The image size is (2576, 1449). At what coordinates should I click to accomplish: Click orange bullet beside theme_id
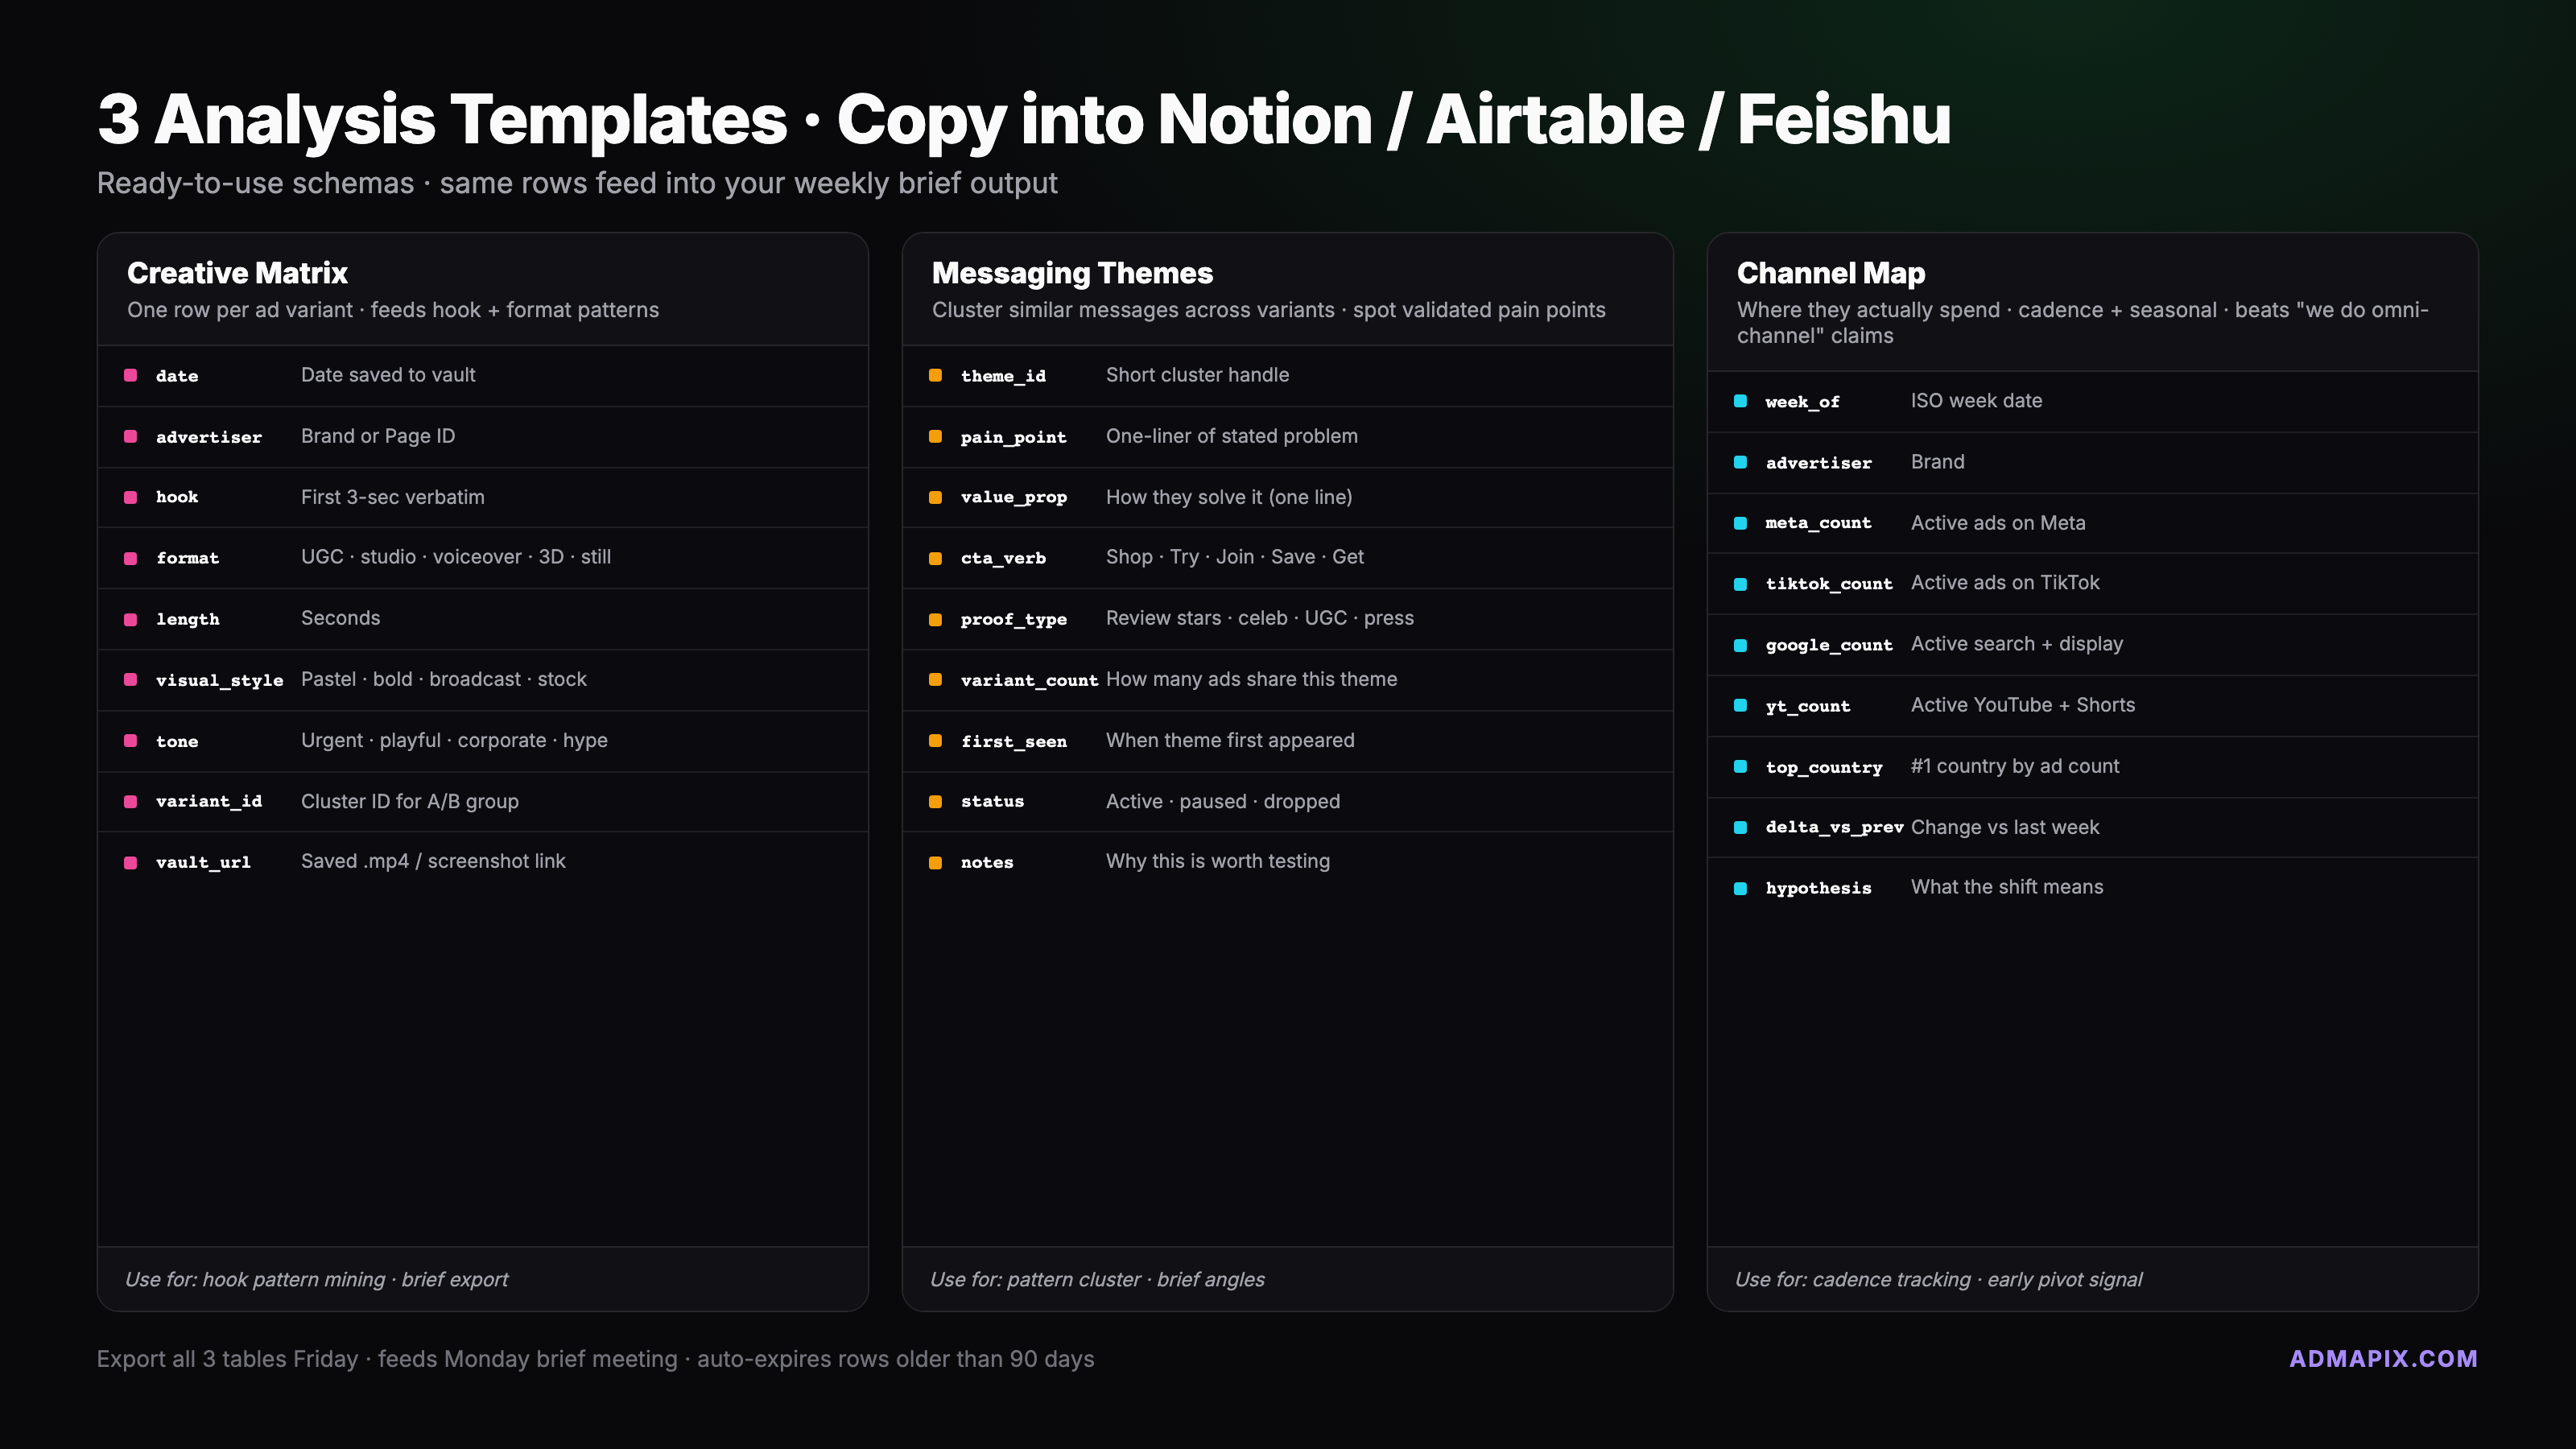point(935,375)
